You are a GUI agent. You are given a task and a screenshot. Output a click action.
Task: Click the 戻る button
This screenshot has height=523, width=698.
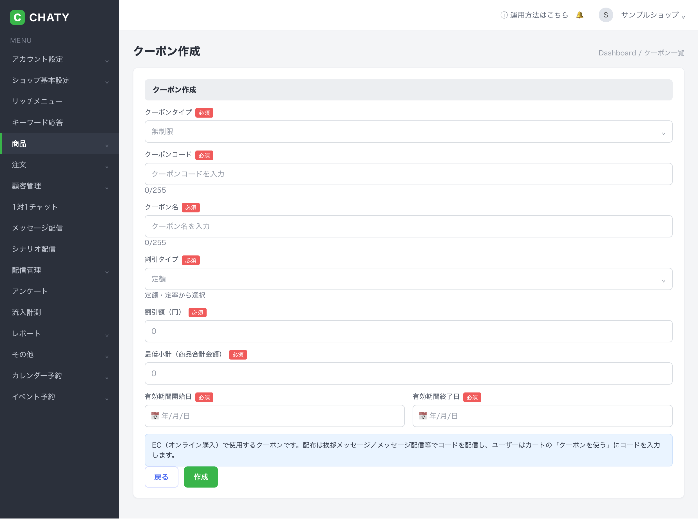click(161, 477)
